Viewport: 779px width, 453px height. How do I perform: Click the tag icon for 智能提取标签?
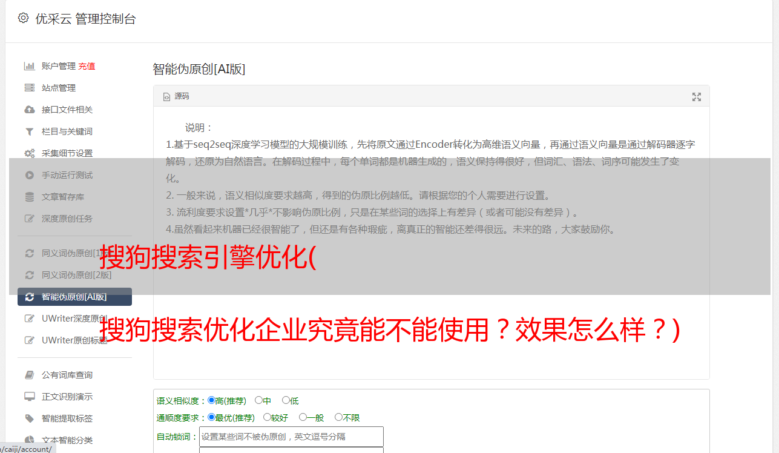point(29,418)
